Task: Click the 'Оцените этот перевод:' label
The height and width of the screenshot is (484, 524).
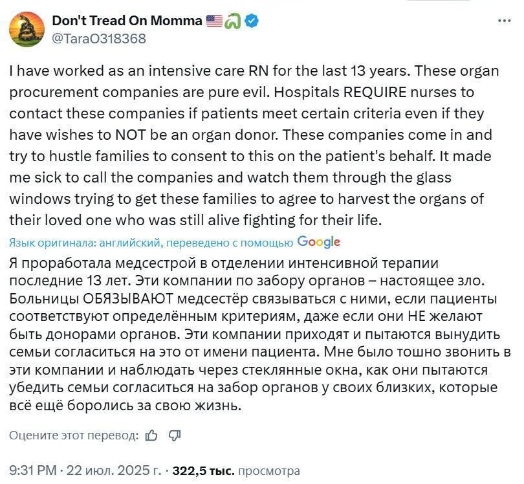Action: click(x=74, y=435)
